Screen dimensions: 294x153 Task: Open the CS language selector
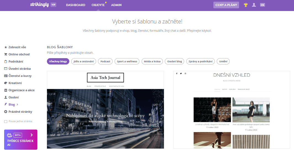262,5
